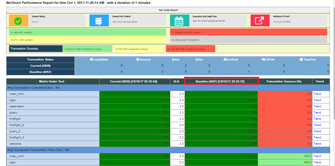This screenshot has height=166, width=335.
Task: Open Trend link for reservation row
Action: click(x=317, y=106)
